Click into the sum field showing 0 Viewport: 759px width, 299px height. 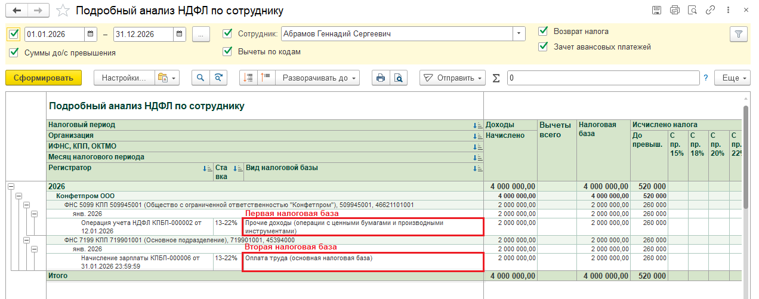click(x=603, y=78)
